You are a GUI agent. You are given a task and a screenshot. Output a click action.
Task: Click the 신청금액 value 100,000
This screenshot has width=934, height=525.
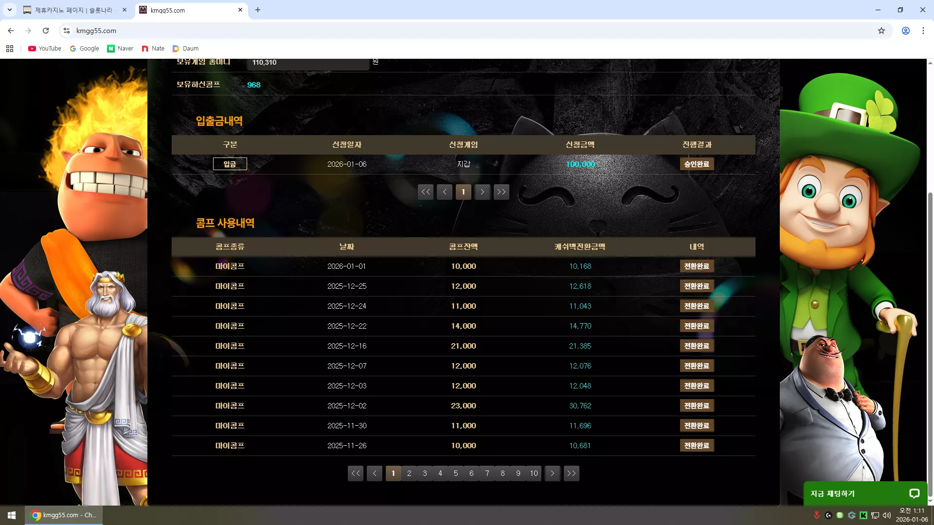(x=580, y=164)
